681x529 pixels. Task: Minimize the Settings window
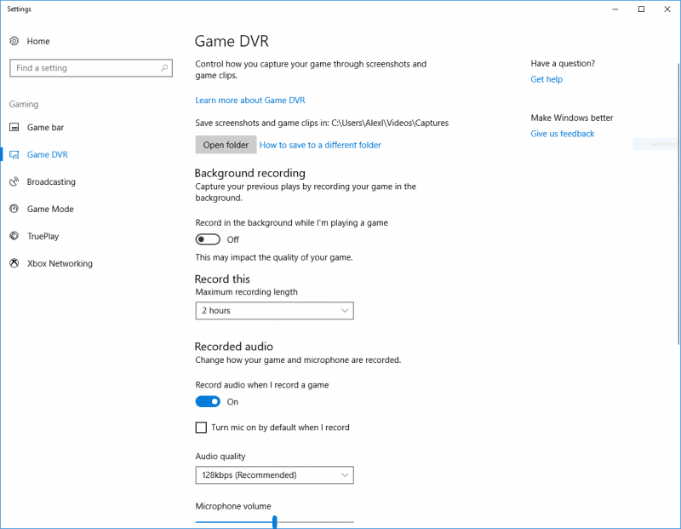point(615,9)
